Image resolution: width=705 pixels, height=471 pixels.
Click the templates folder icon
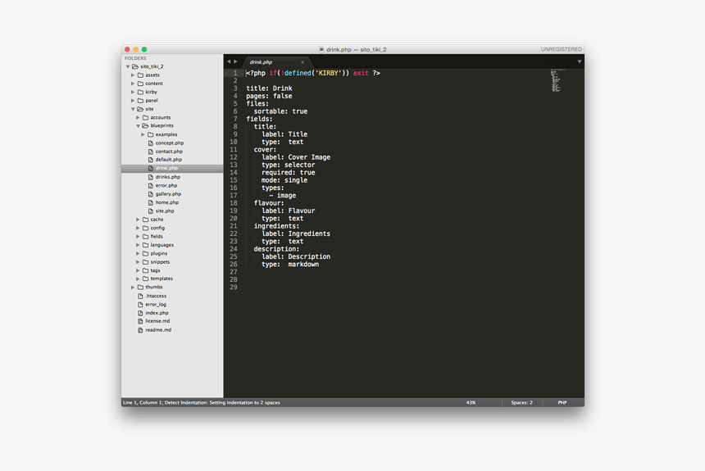145,279
